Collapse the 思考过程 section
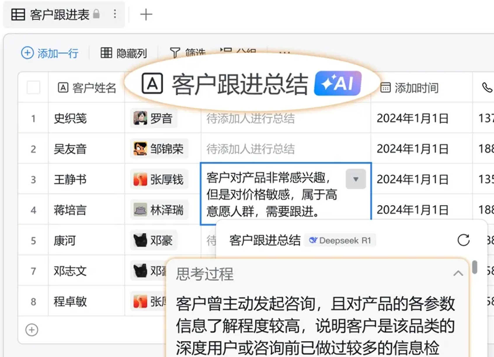This screenshot has height=357, width=494. click(x=458, y=274)
